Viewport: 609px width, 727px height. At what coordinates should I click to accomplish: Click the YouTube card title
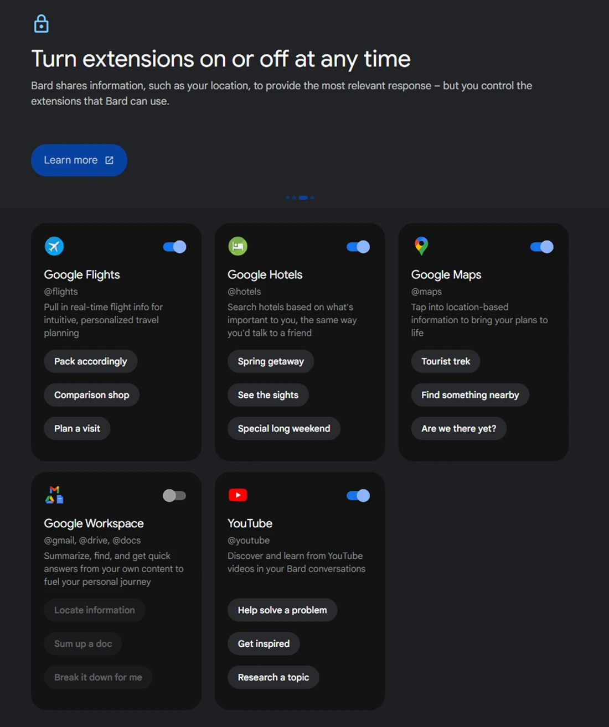(x=250, y=523)
